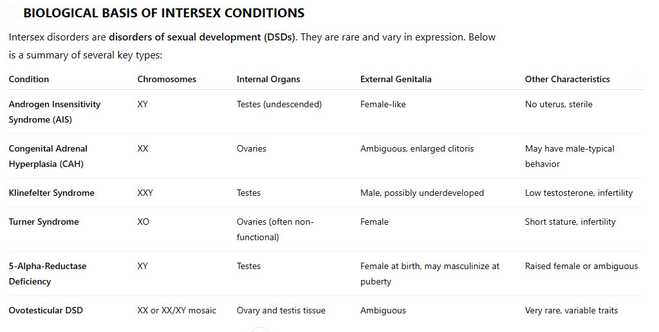The height and width of the screenshot is (332, 659).
Task: Select the 'Congenital Adrenal Hyperplasia (CAH)' row label
Action: coord(48,156)
